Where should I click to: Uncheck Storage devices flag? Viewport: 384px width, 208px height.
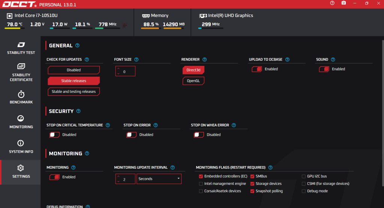252,184
